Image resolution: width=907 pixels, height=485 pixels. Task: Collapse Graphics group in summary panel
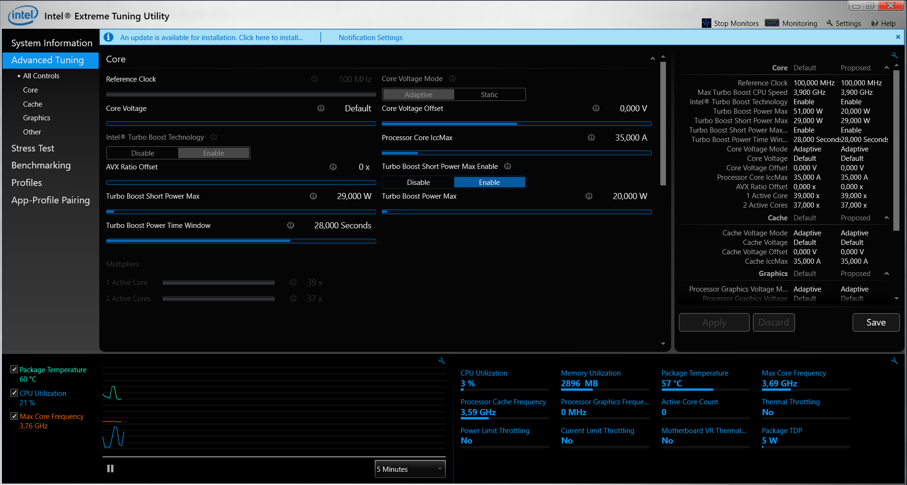(887, 274)
